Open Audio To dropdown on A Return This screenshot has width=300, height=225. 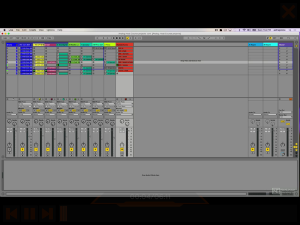(255, 115)
